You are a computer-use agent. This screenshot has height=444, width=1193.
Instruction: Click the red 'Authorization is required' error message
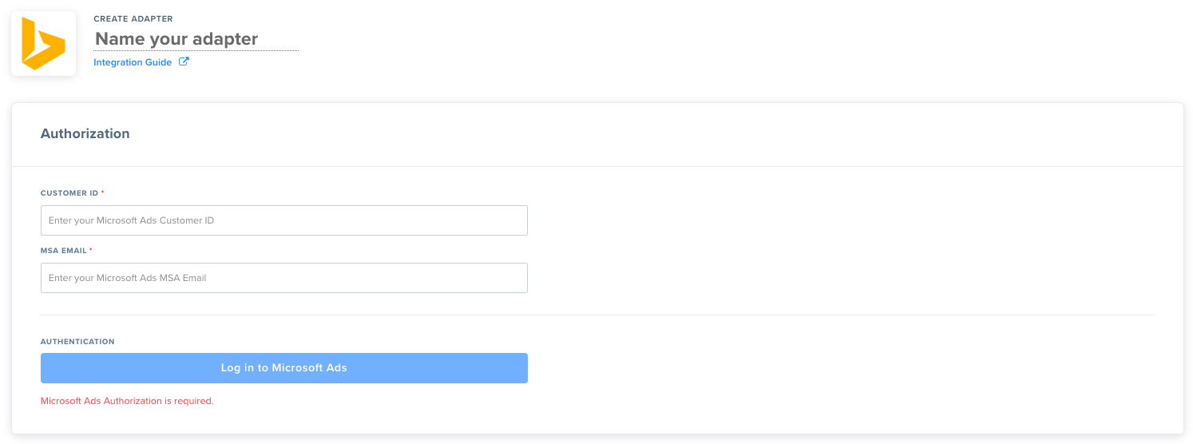point(127,401)
